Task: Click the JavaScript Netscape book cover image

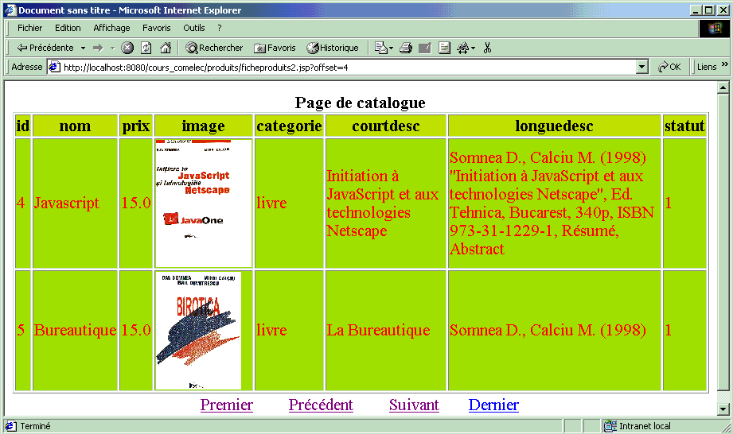Action: click(204, 203)
